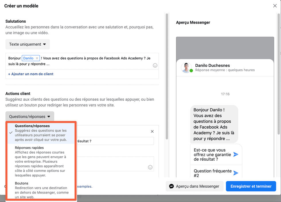The width and height of the screenshot is (281, 202).
Task: Click Aperçu dans Messenger button
Action: point(194,187)
